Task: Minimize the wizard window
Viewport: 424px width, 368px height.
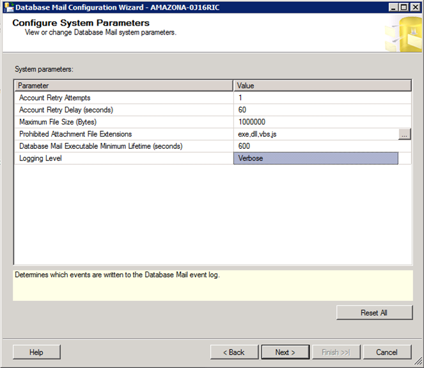Action: pyautogui.click(x=393, y=7)
